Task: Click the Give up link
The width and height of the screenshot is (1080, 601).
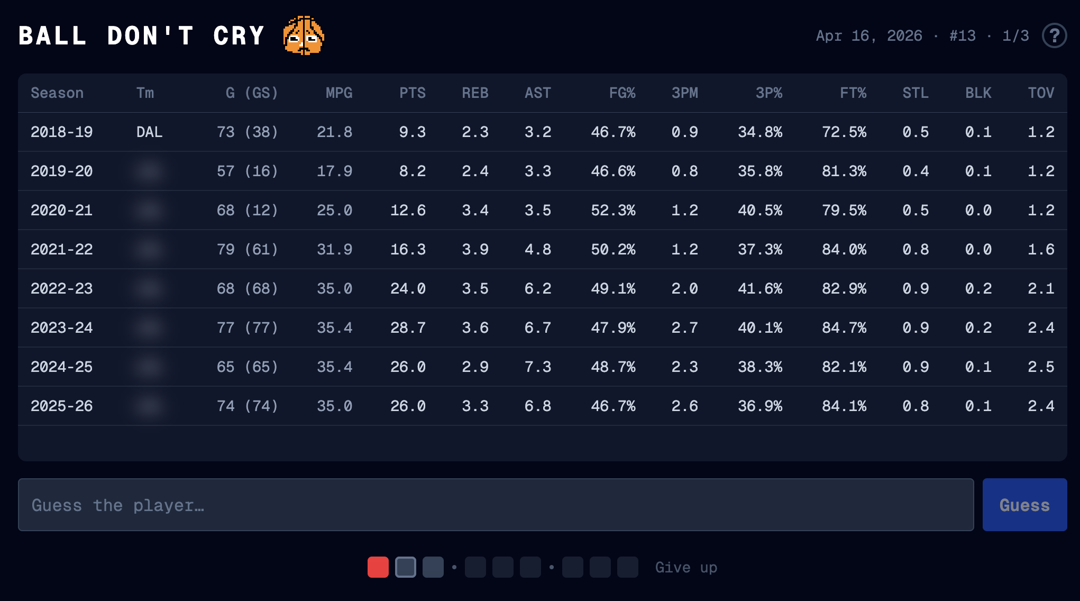Action: (x=686, y=567)
